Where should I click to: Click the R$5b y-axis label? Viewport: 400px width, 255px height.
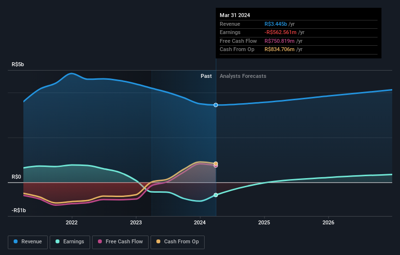[18, 64]
